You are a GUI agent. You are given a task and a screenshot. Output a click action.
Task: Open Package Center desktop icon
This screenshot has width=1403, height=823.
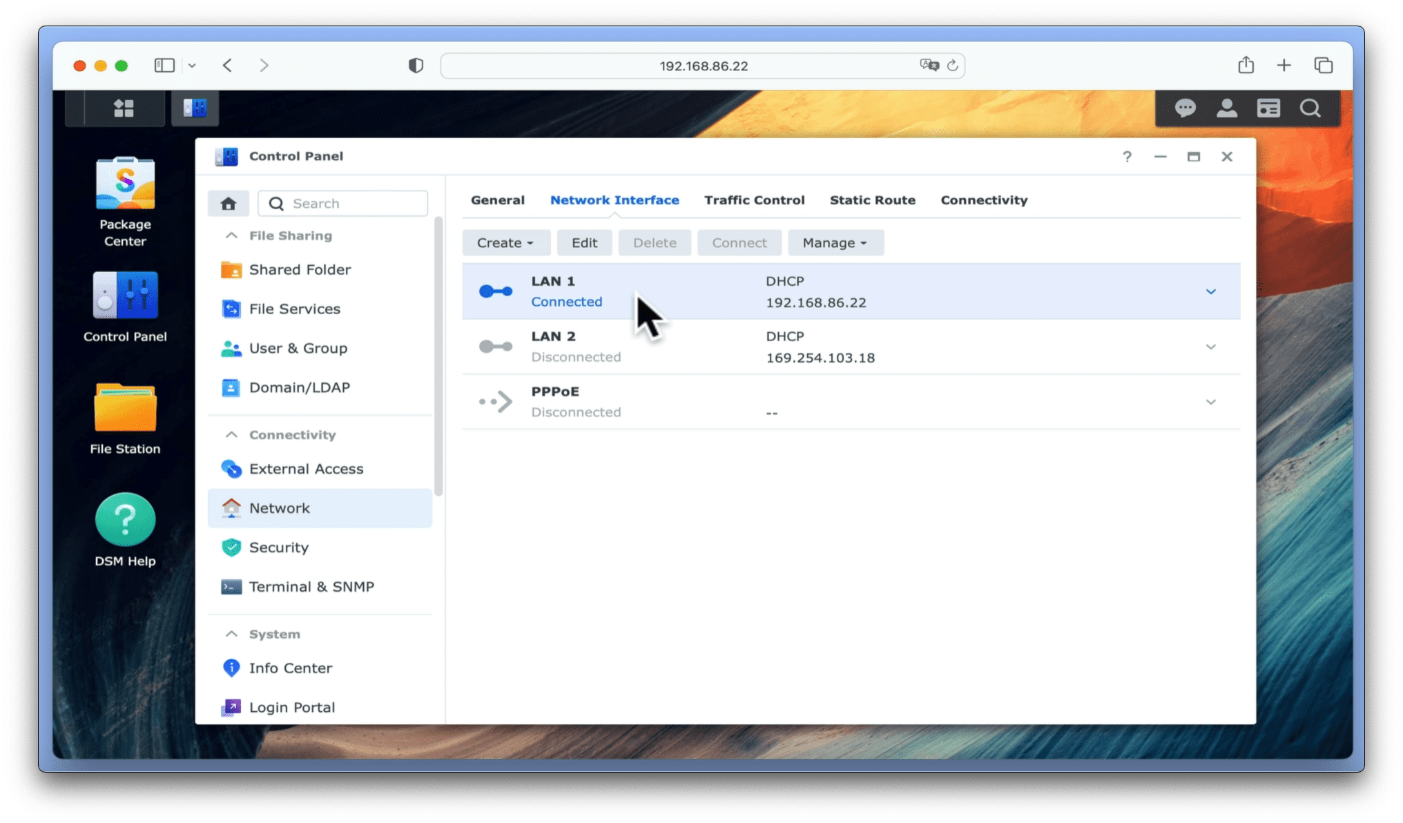tap(125, 202)
